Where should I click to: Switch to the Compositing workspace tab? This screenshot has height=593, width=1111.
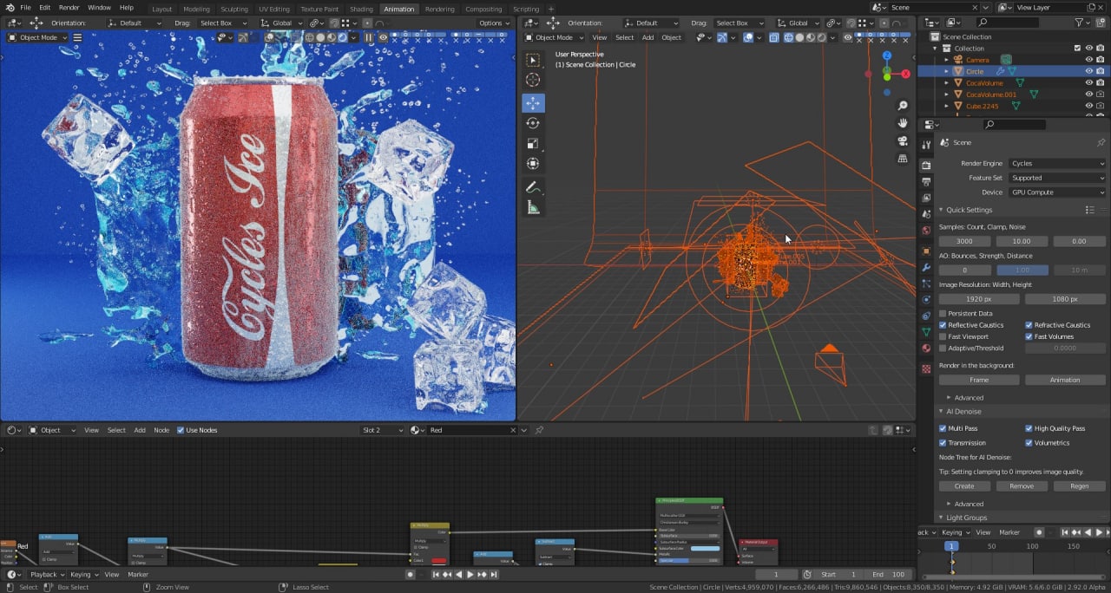[x=483, y=9]
